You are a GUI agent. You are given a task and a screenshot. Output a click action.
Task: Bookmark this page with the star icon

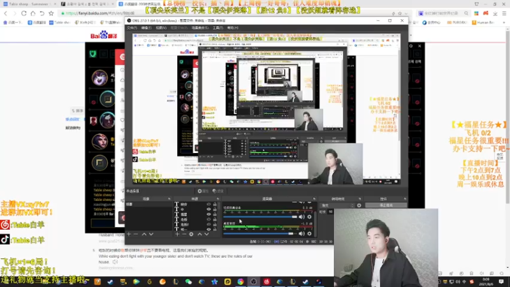tap(51, 13)
